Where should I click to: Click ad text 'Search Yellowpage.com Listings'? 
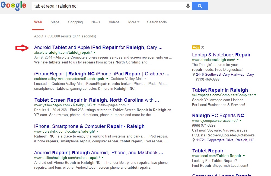[x=218, y=100]
